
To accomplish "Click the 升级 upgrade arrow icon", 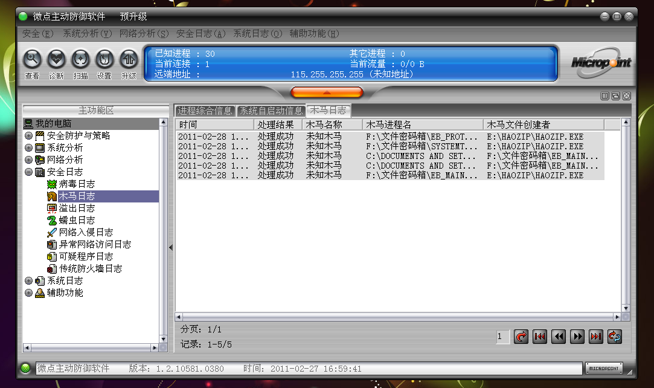I will [129, 59].
